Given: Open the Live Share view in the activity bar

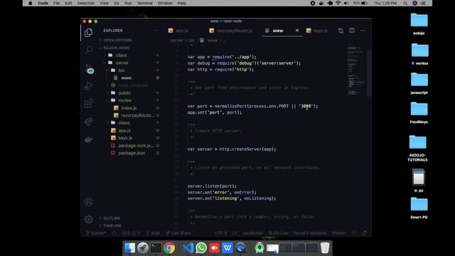Looking at the screenshot, I should tap(88, 122).
